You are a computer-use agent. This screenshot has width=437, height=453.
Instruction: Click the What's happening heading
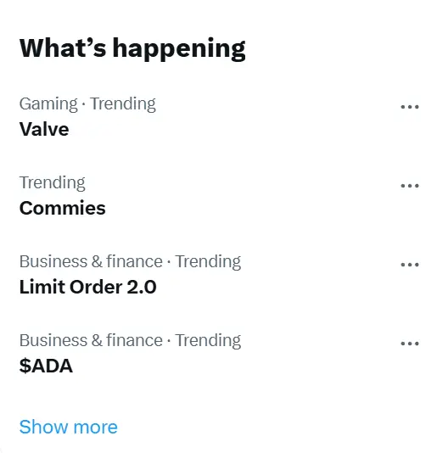[x=132, y=48]
